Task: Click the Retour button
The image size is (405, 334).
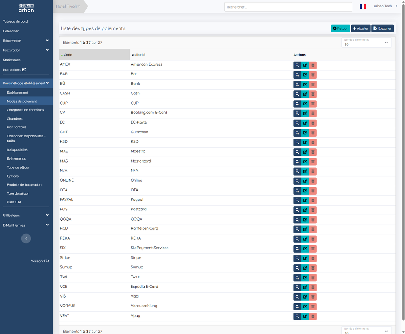Action: click(x=340, y=28)
